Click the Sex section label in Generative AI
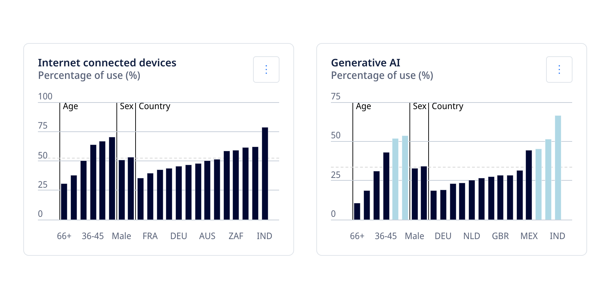The width and height of the screenshot is (609, 294). coord(419,106)
